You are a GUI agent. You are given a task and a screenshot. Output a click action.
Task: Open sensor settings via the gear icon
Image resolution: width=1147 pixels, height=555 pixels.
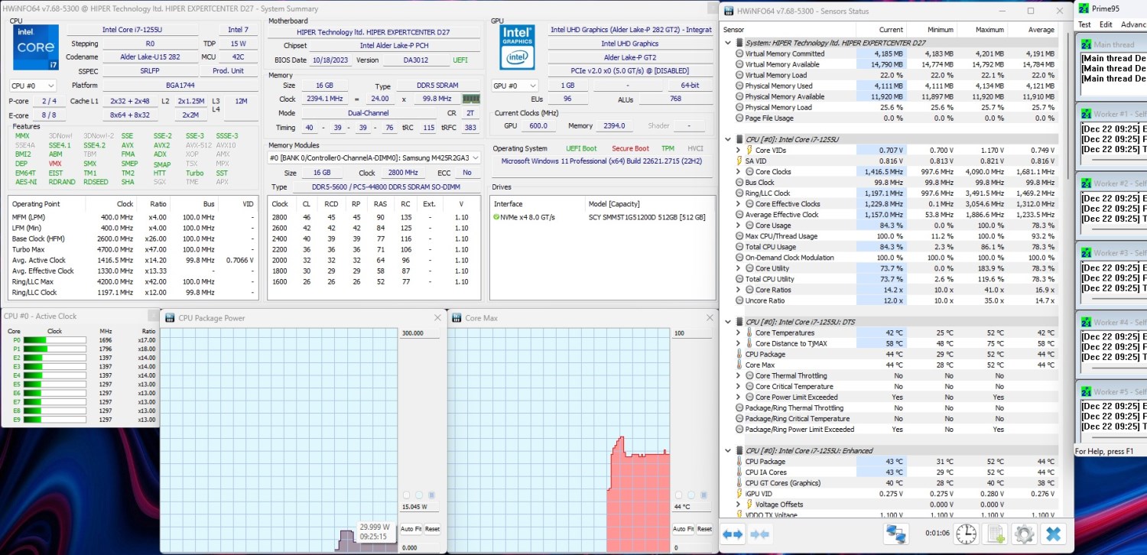point(1023,534)
